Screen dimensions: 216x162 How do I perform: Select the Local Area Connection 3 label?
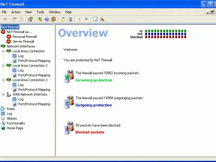[x=30, y=80]
